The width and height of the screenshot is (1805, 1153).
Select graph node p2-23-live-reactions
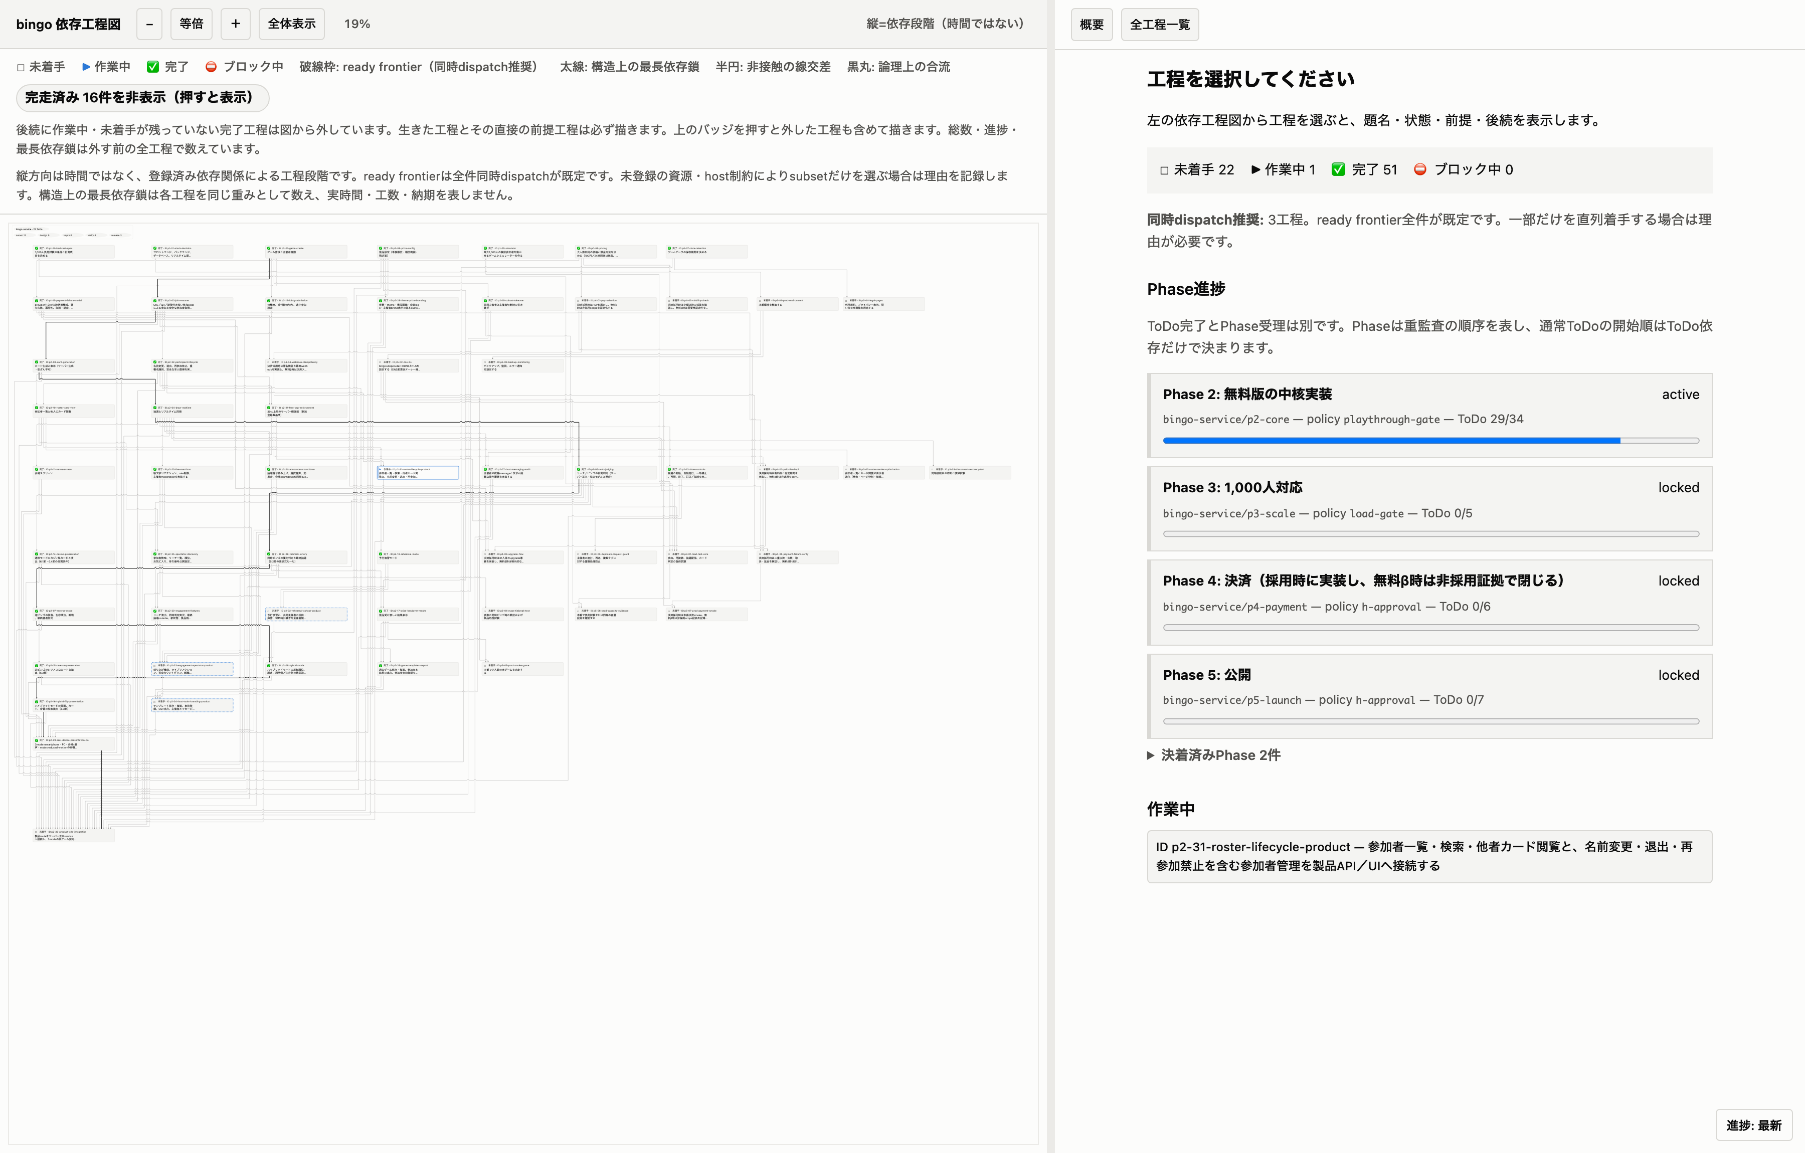tap(192, 473)
